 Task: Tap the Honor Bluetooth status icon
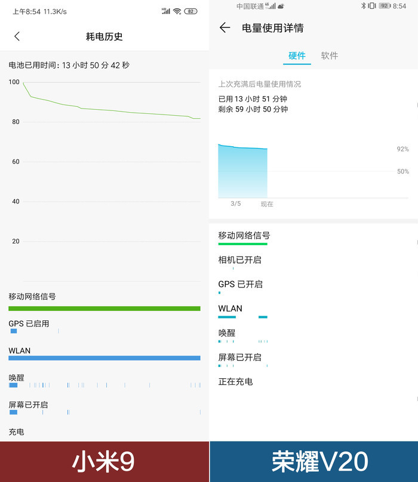(x=363, y=6)
